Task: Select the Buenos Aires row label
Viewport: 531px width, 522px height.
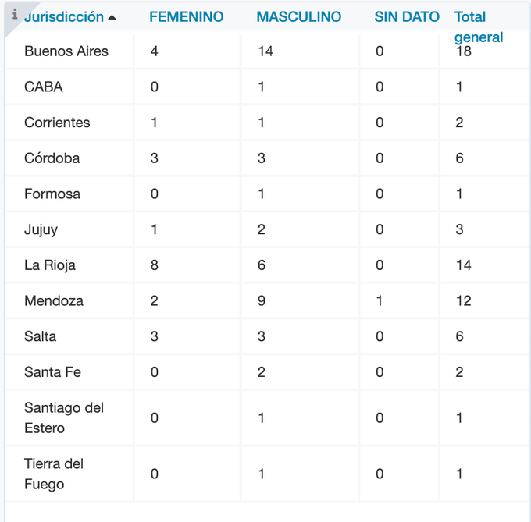Action: 66,51
